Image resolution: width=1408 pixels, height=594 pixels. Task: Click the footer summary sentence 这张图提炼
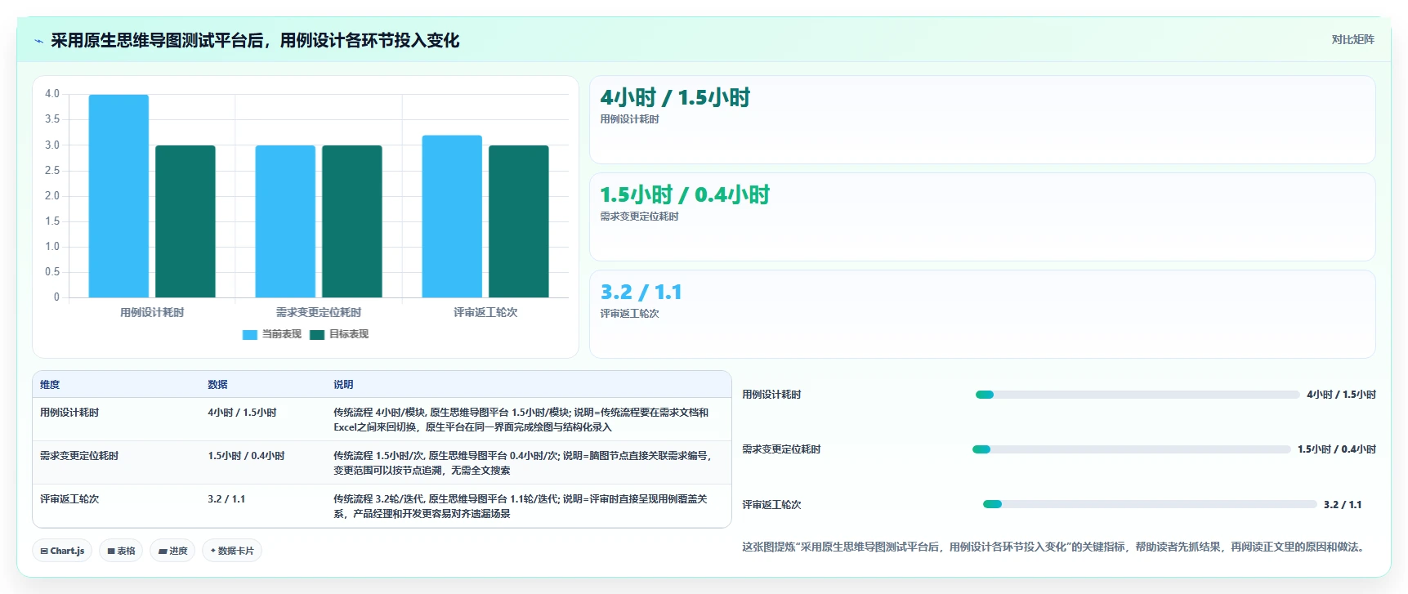pyautogui.click(x=1055, y=547)
